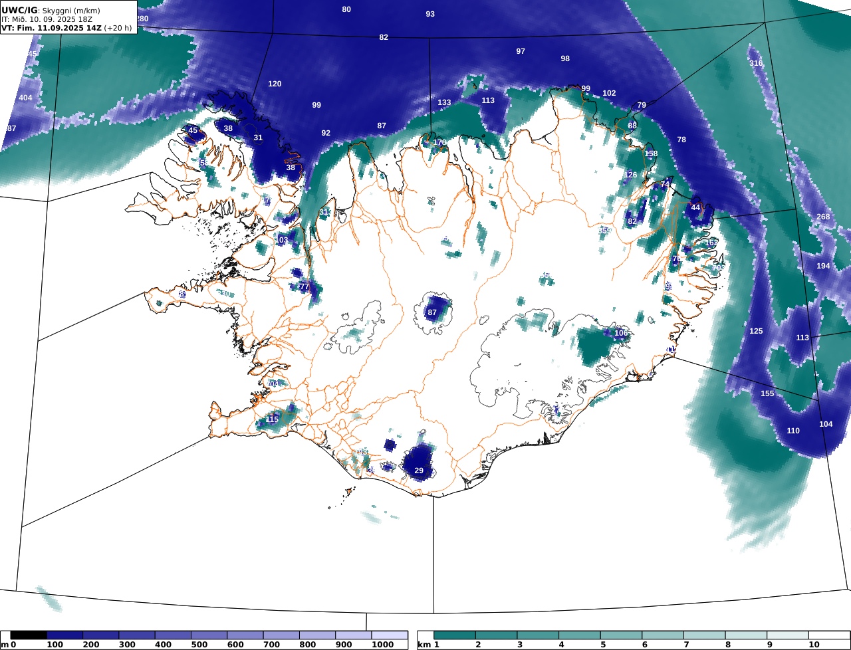Select the value 404 on west edge
Image resolution: width=851 pixels, height=650 pixels.
pyautogui.click(x=25, y=98)
